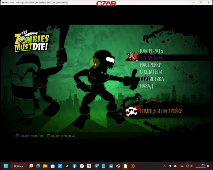
Task: Select the КАК ИГРАТЬ menu entry
Action: pos(152,51)
